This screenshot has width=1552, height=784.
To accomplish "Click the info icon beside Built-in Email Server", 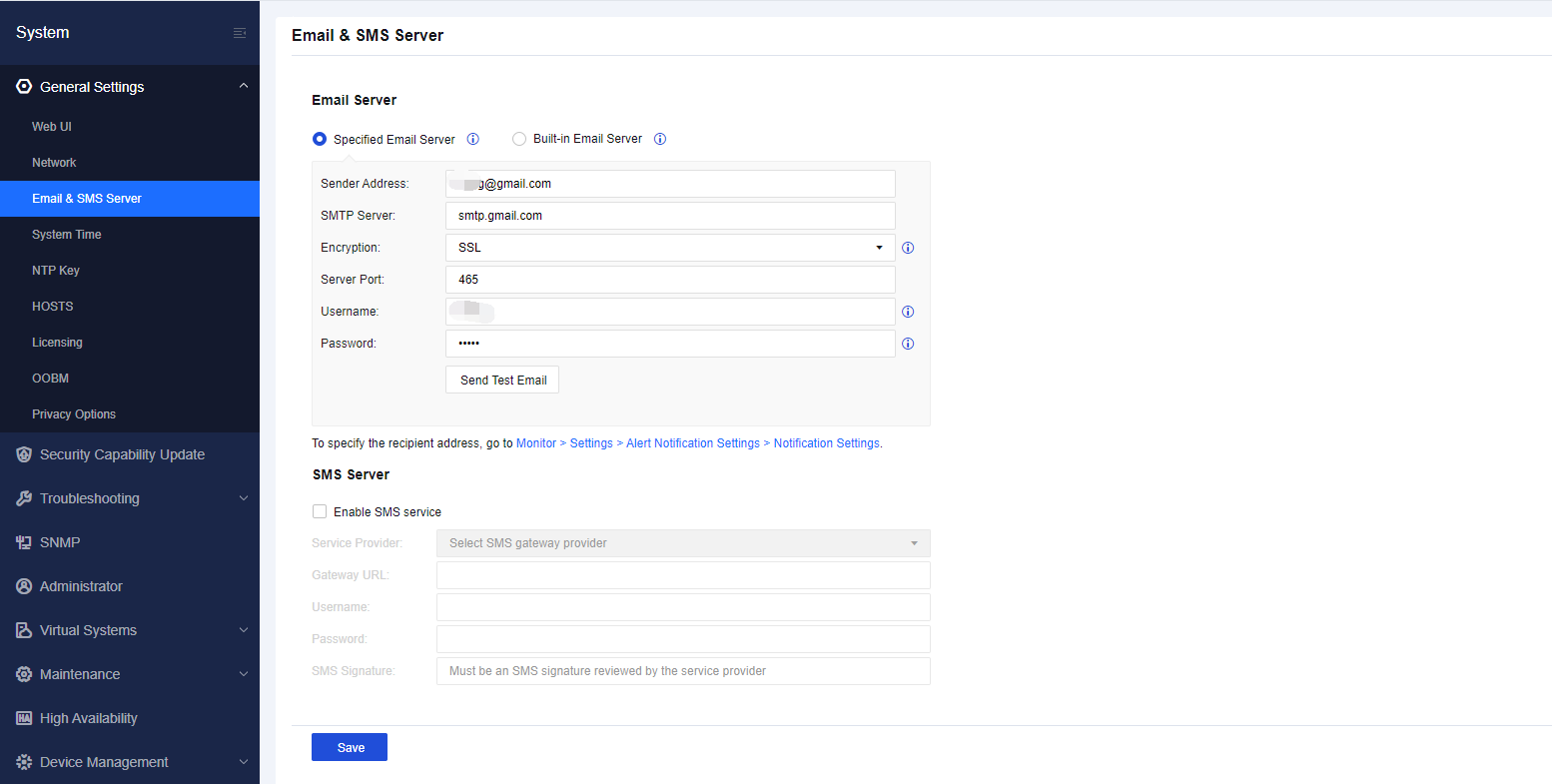I will click(x=660, y=139).
